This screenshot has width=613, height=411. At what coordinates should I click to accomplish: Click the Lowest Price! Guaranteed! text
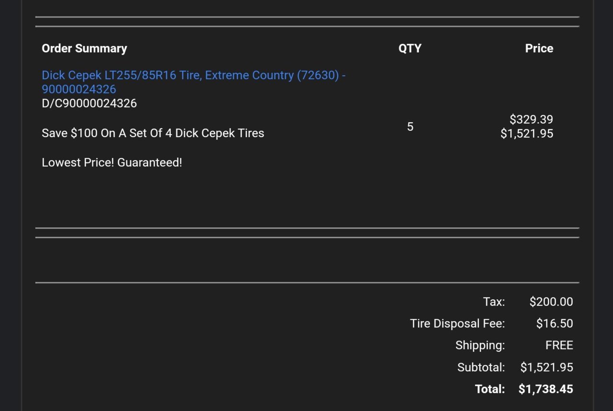point(112,163)
